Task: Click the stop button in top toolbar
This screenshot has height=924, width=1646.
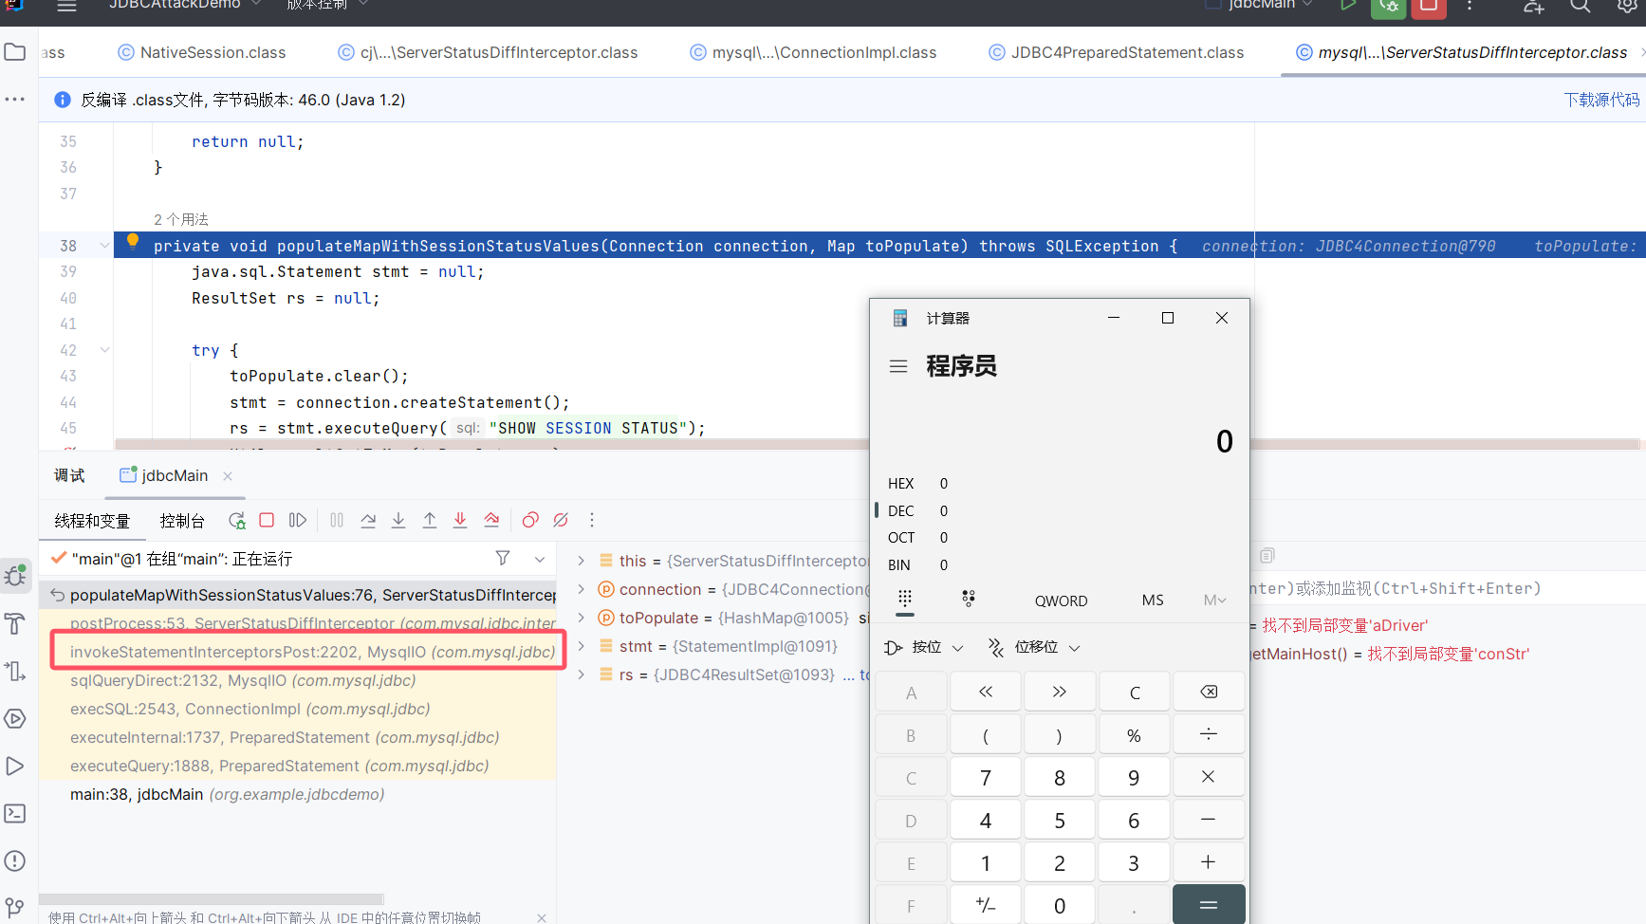Action: tap(1429, 7)
